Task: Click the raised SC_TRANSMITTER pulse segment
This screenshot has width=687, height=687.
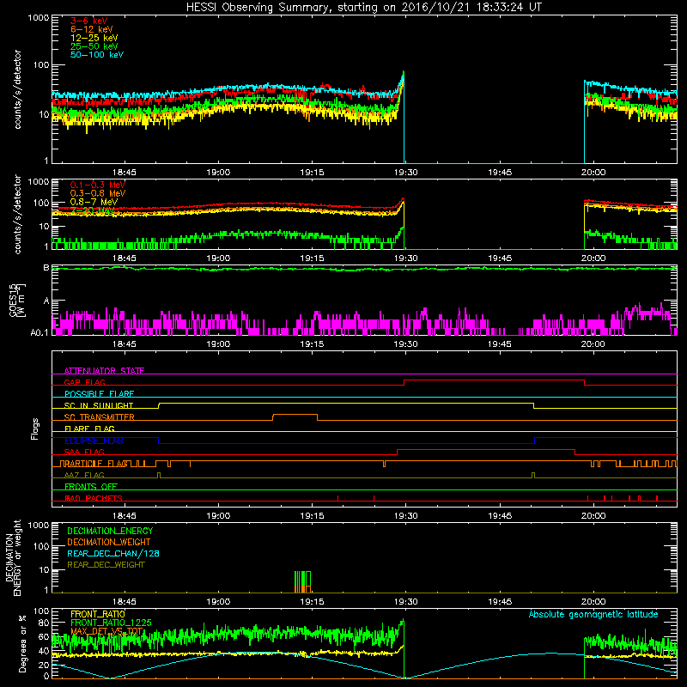Action: click(295, 415)
